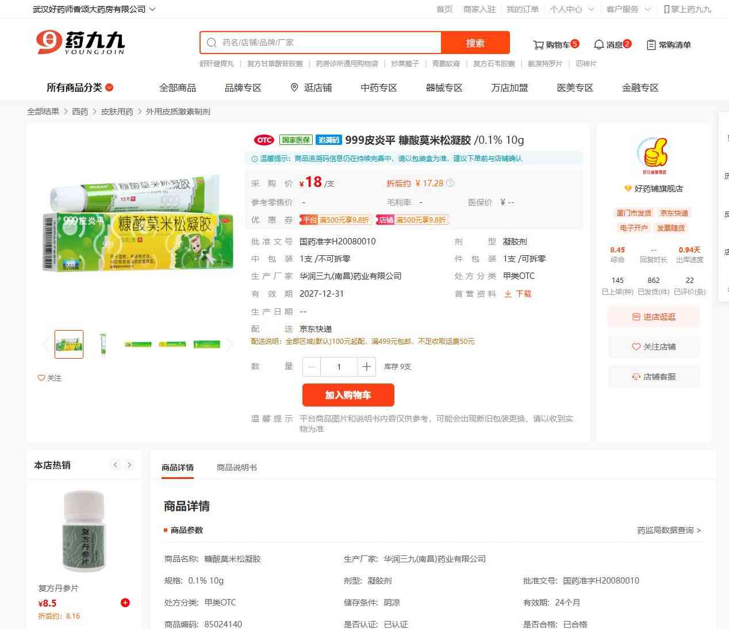This screenshot has height=629, width=729.
Task: Open the Chinese medicine zone menu
Action: 379,87
